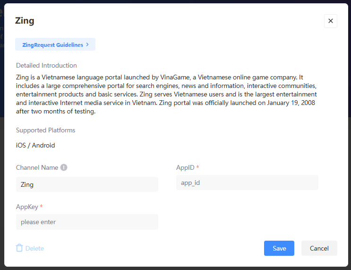Click the iOS / Android platforms text
The width and height of the screenshot is (351, 270).
(35, 145)
